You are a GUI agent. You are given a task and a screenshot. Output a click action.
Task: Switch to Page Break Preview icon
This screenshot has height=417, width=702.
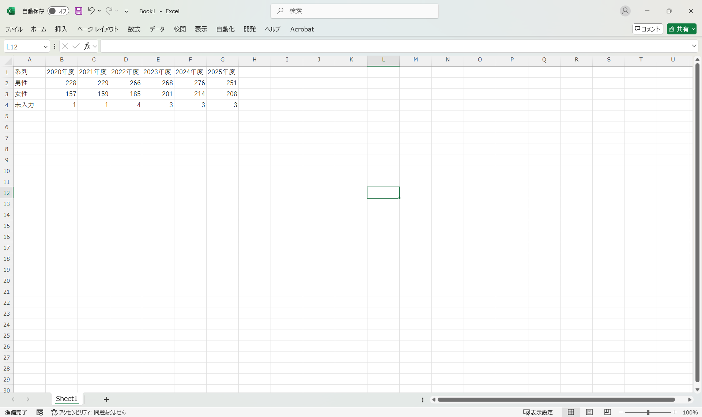coord(608,412)
